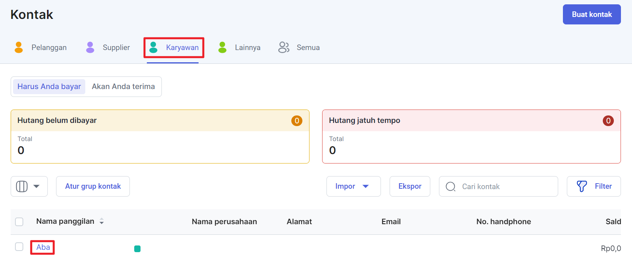Click the Semua group people icon
The height and width of the screenshot is (262, 632).
[x=284, y=47]
